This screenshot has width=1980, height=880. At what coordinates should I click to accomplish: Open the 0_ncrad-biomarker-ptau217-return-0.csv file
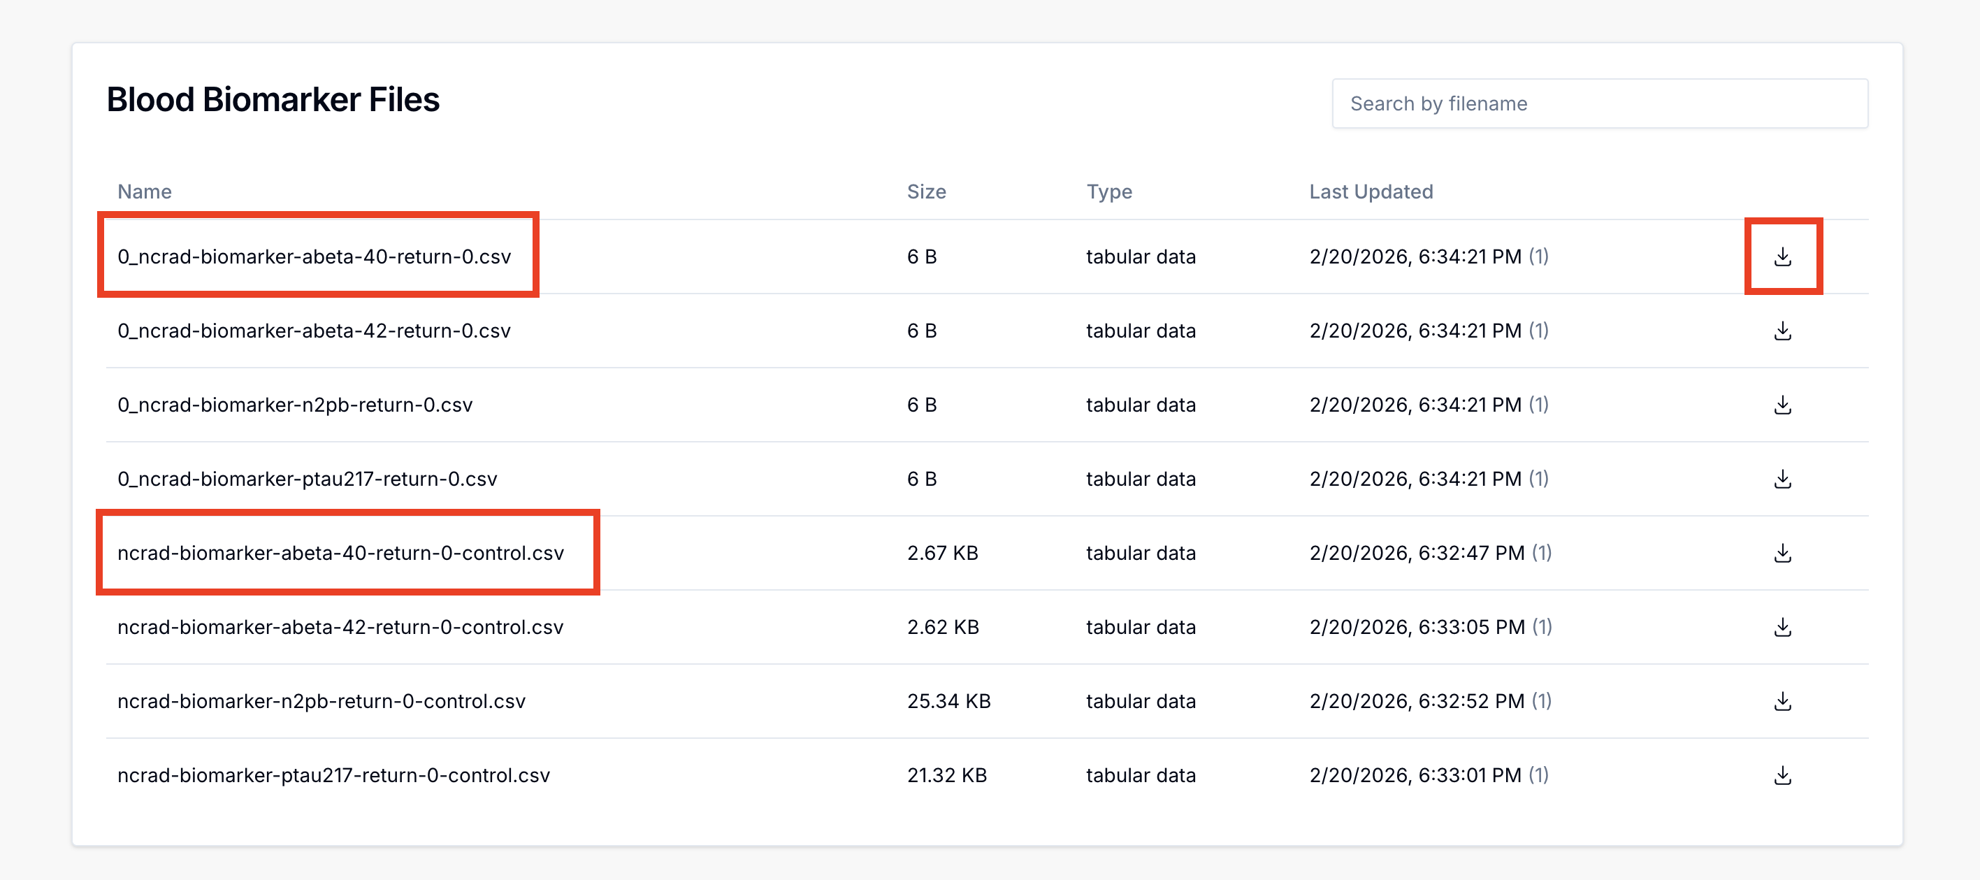307,478
